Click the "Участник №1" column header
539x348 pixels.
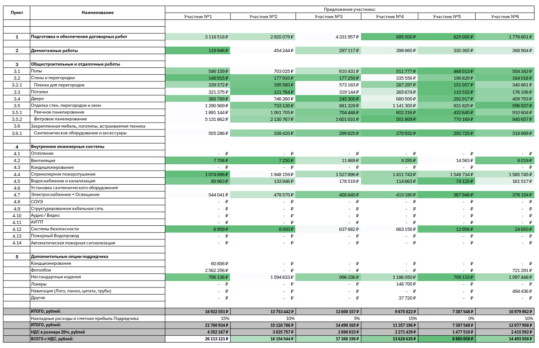pyautogui.click(x=198, y=17)
